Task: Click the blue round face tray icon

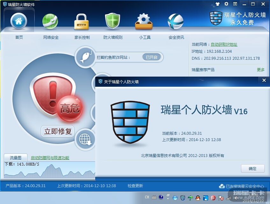Action: pos(175,198)
